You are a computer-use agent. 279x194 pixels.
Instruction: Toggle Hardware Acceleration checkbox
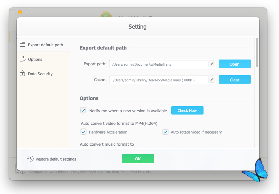pyautogui.click(x=83, y=132)
